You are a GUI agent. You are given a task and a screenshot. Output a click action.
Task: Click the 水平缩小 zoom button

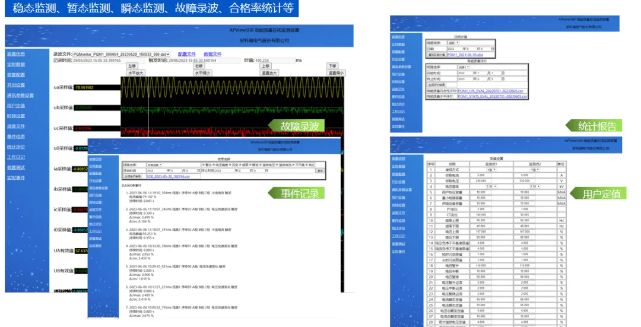[202, 73]
